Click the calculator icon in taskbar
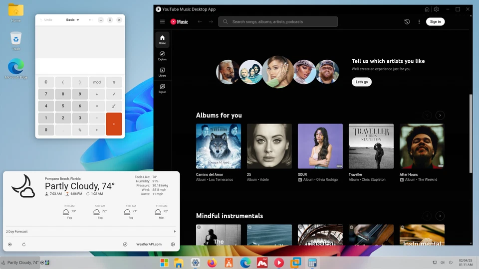Viewport: 479px width, 269px height. [x=312, y=263]
